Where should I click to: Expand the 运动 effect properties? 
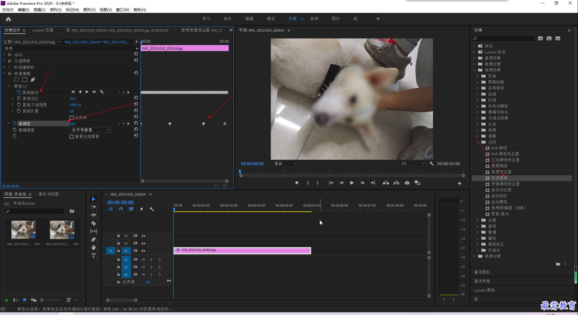[x=4, y=55]
